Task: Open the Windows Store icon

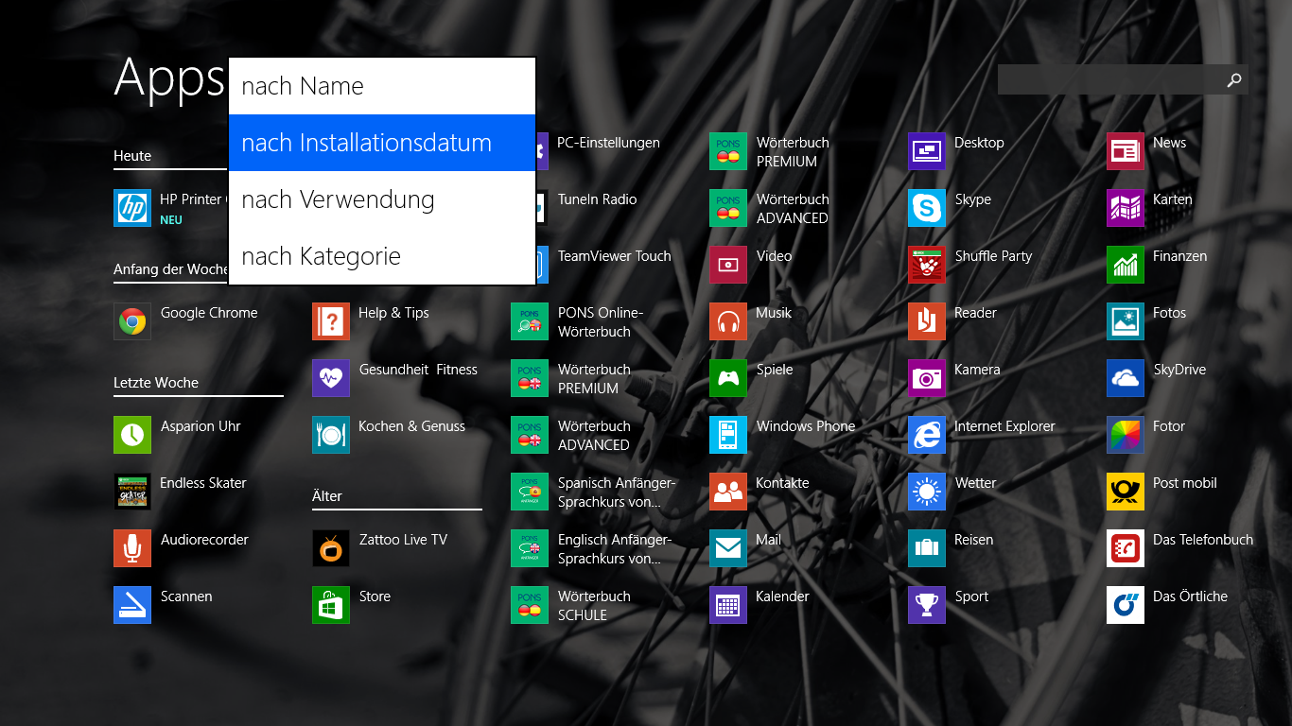Action: [x=331, y=605]
